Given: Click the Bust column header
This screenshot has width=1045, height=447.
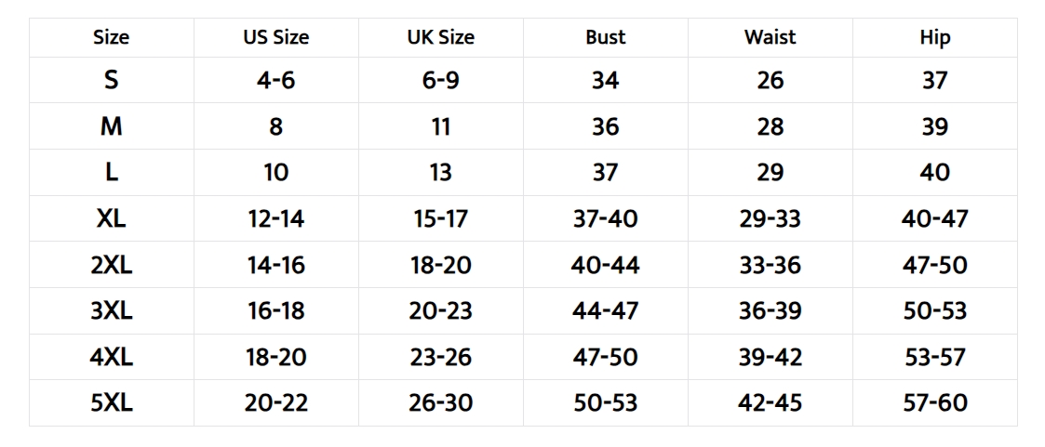Looking at the screenshot, I should (x=605, y=38).
